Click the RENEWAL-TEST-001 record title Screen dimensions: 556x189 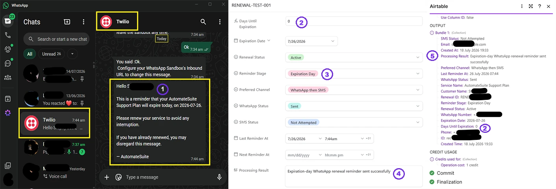pos(251,5)
